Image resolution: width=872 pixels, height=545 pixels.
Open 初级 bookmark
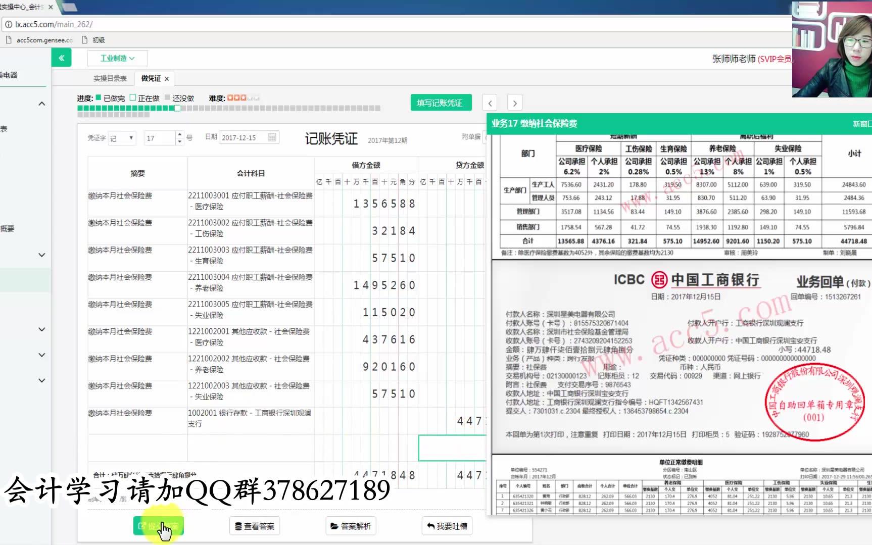(x=93, y=40)
